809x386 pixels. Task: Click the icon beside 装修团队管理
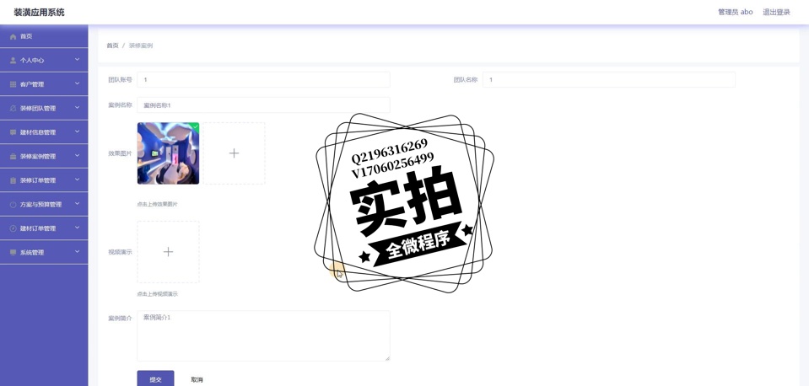coord(13,108)
